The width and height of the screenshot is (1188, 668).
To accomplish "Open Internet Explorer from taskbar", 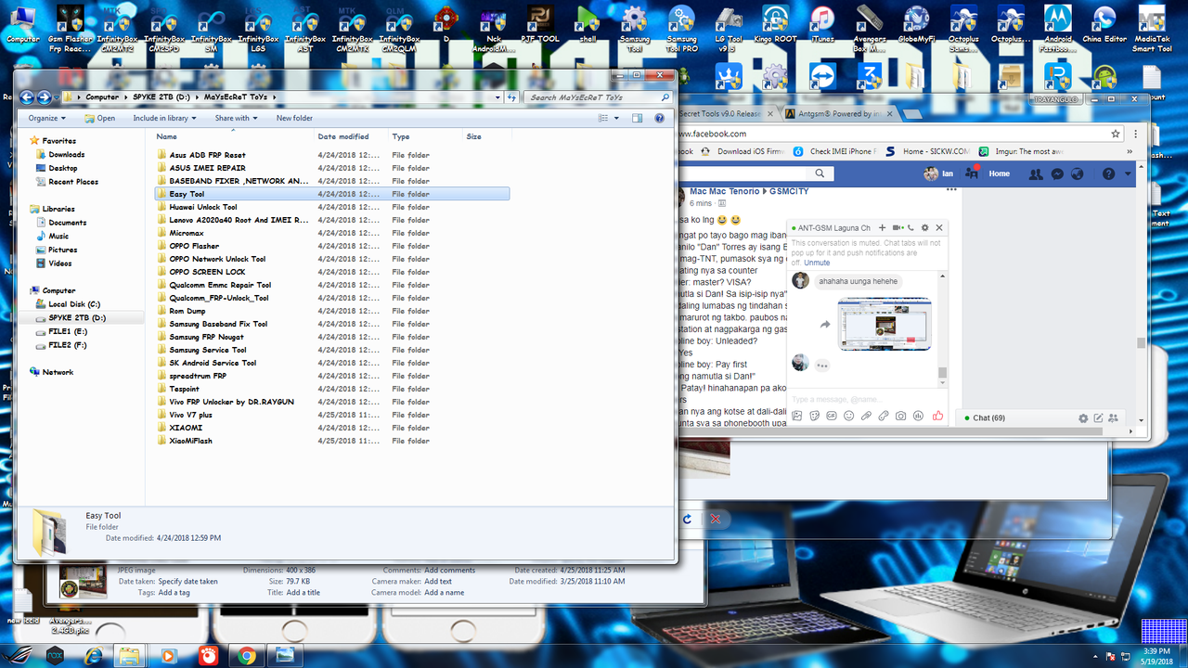I will click(94, 655).
